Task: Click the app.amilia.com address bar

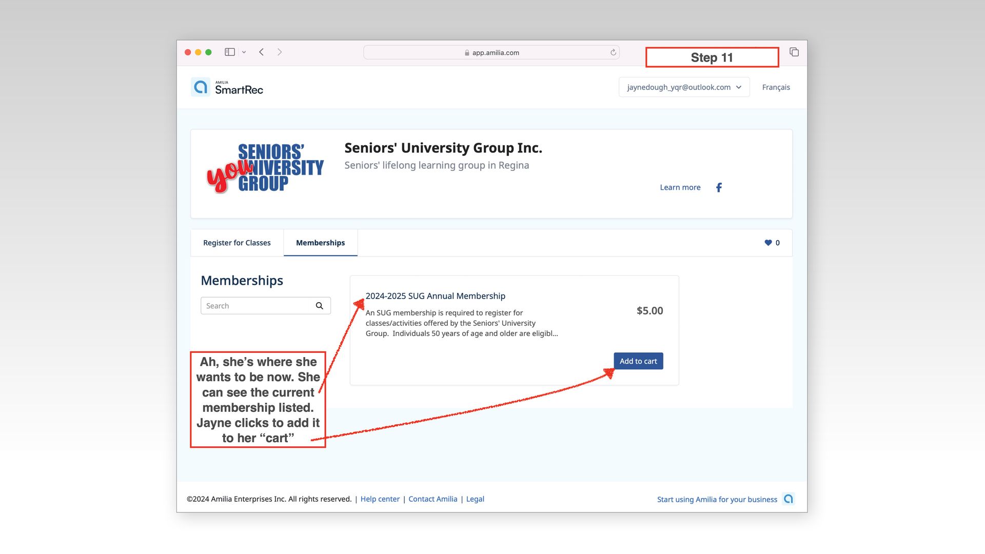Action: pyautogui.click(x=491, y=52)
